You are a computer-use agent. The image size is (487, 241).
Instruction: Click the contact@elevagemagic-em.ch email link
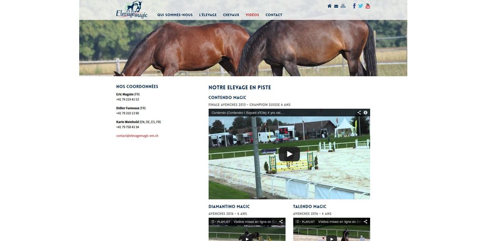pyautogui.click(x=137, y=135)
